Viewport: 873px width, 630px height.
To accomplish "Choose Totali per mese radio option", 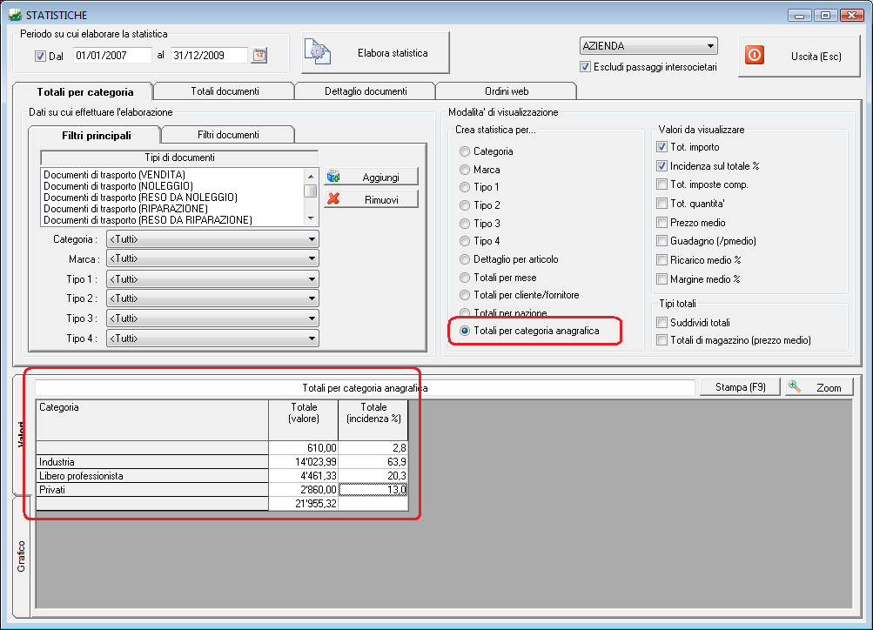I will (x=464, y=278).
